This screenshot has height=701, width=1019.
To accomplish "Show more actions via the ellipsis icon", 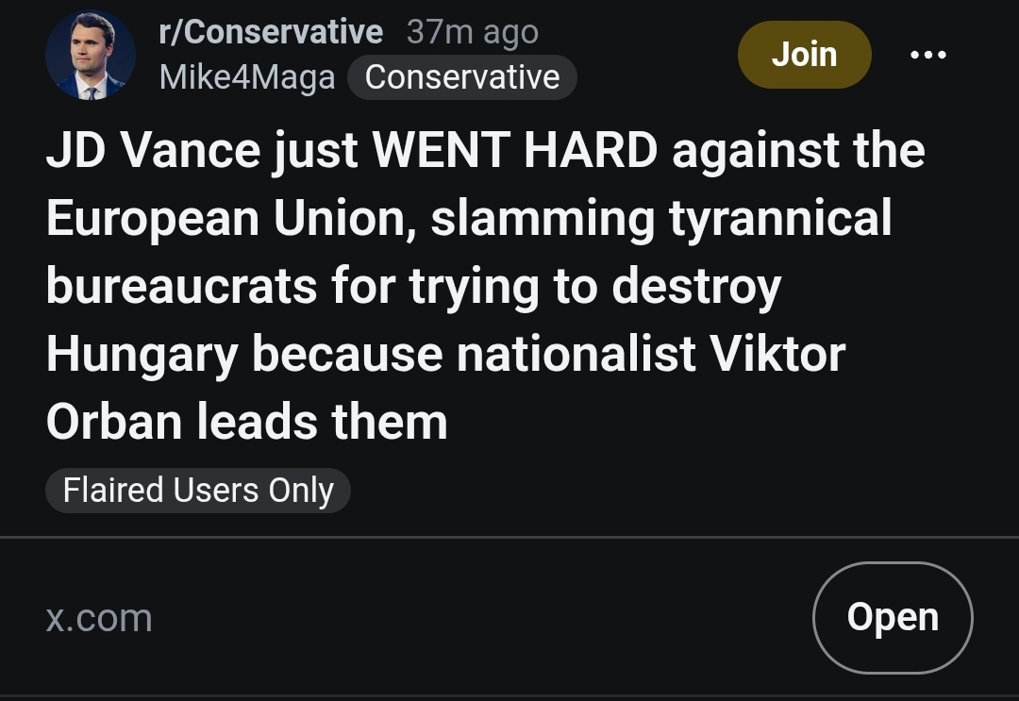I will [x=927, y=55].
